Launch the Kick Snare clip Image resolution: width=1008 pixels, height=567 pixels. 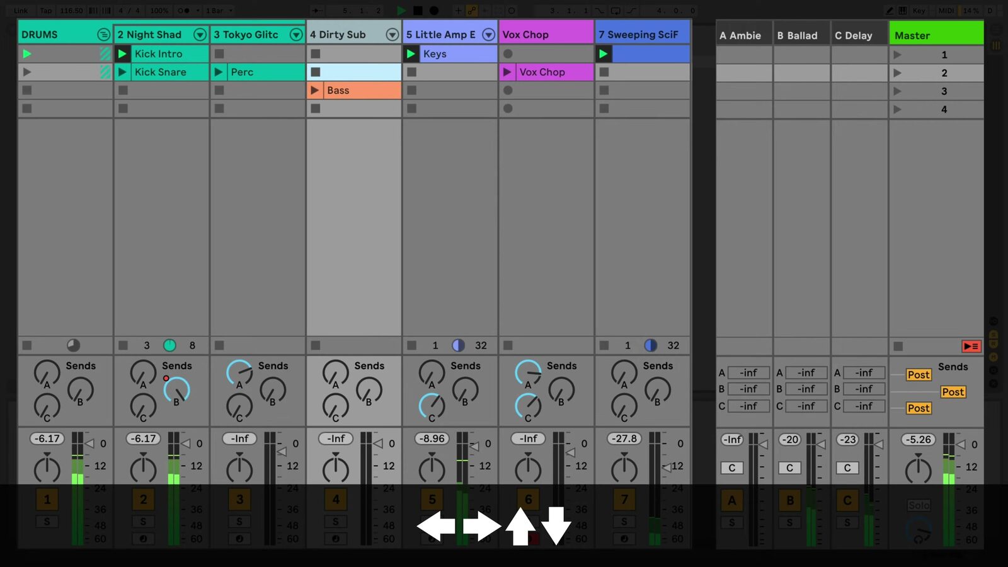(x=123, y=72)
